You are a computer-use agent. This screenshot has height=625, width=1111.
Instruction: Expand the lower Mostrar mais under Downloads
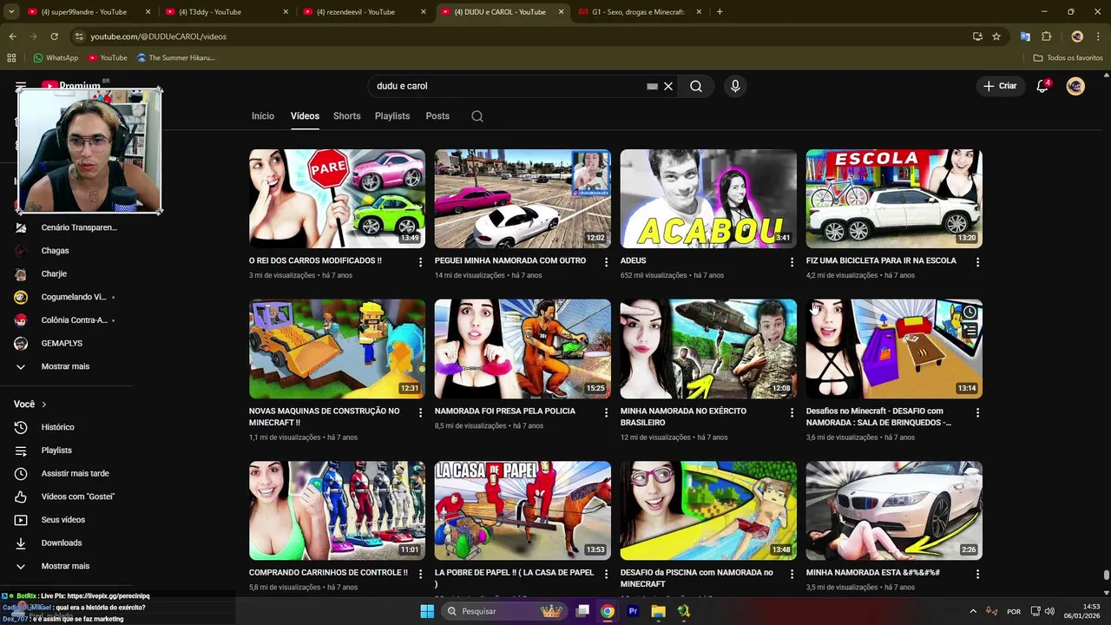point(64,566)
